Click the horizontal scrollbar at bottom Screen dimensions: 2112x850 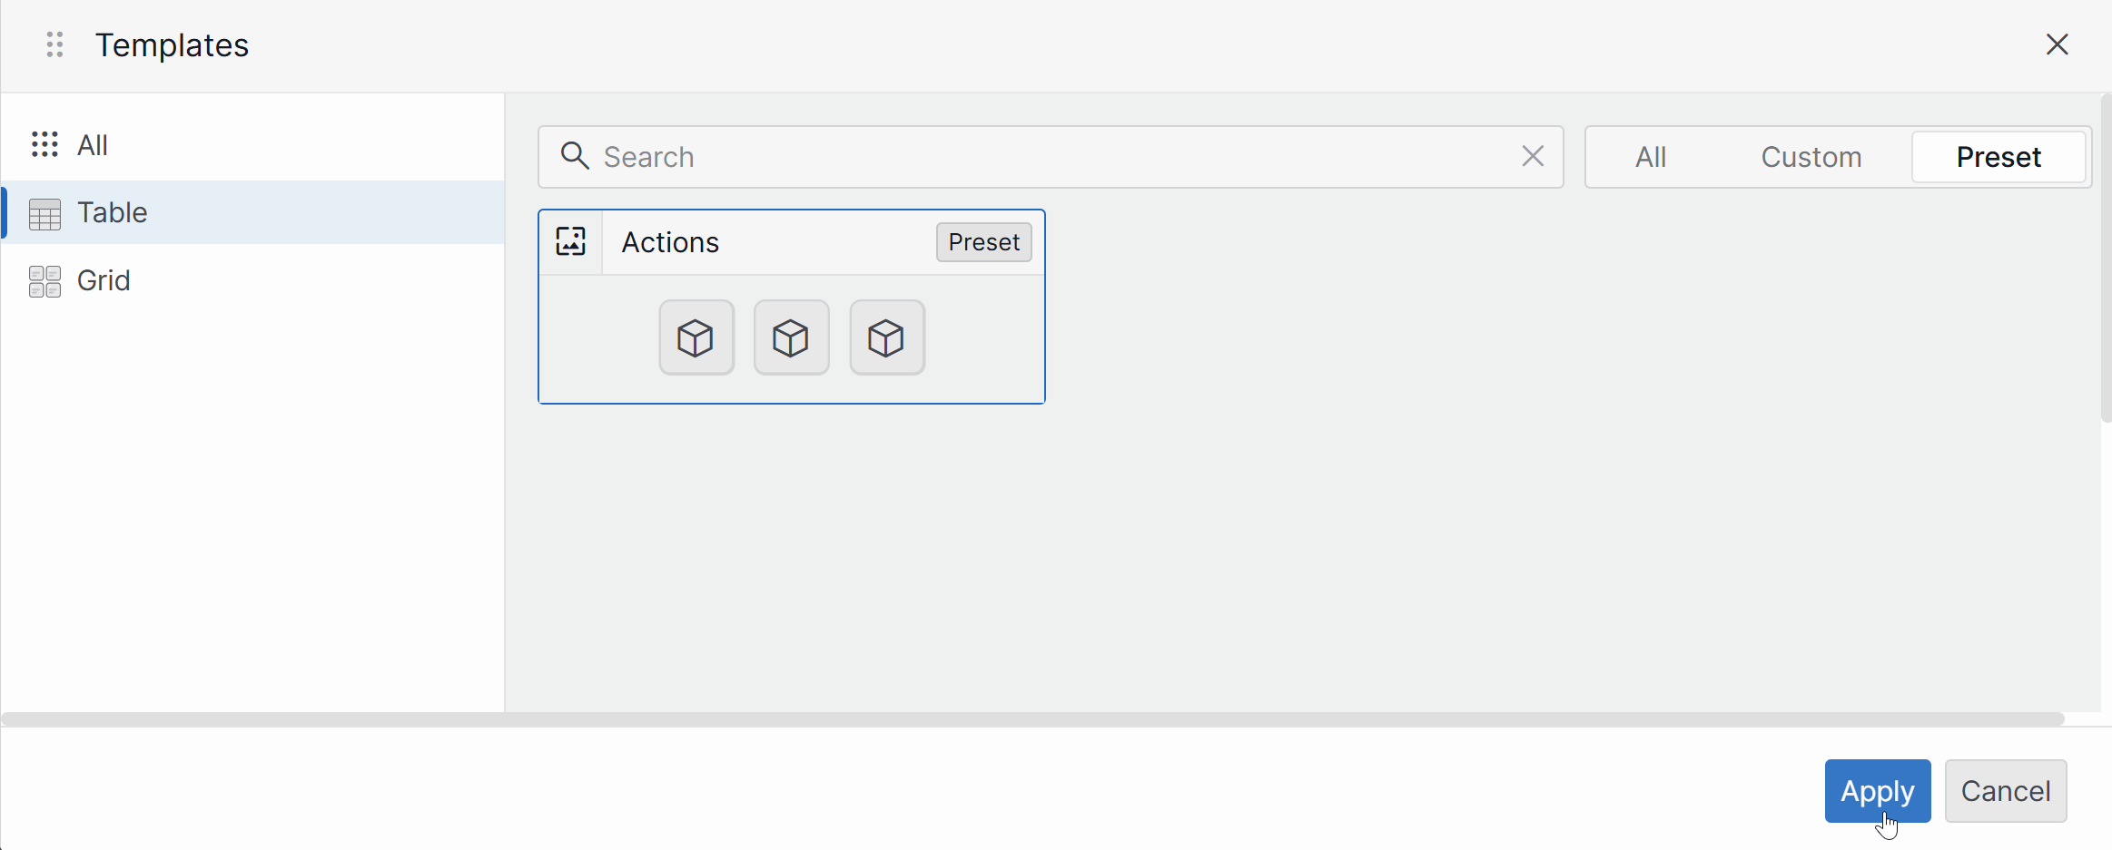(1032, 719)
